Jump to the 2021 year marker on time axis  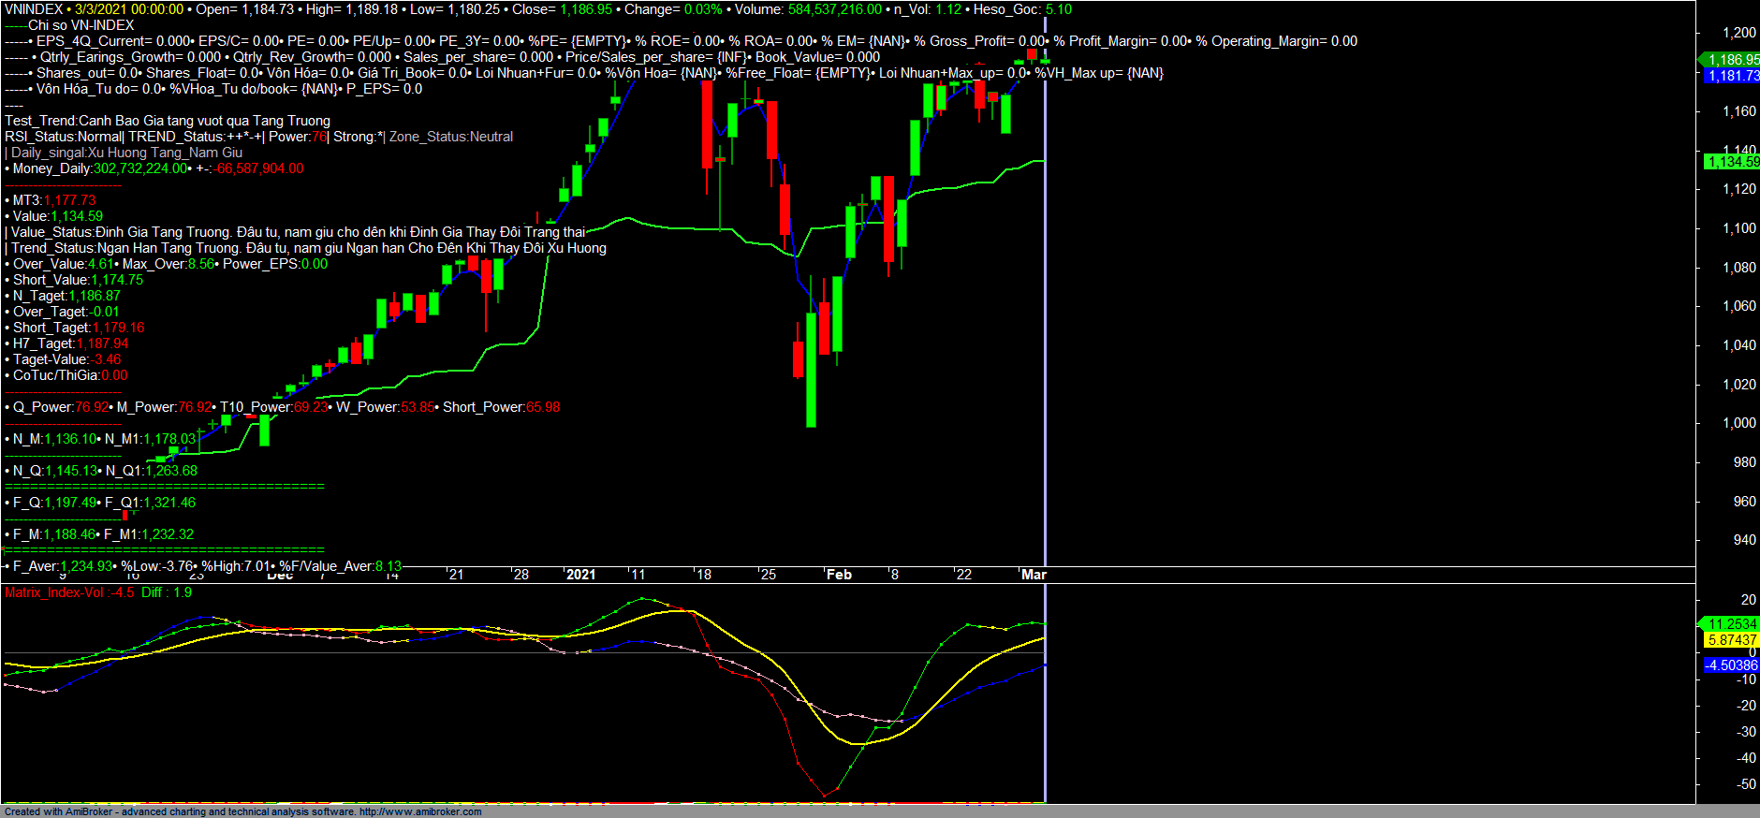coord(580,575)
